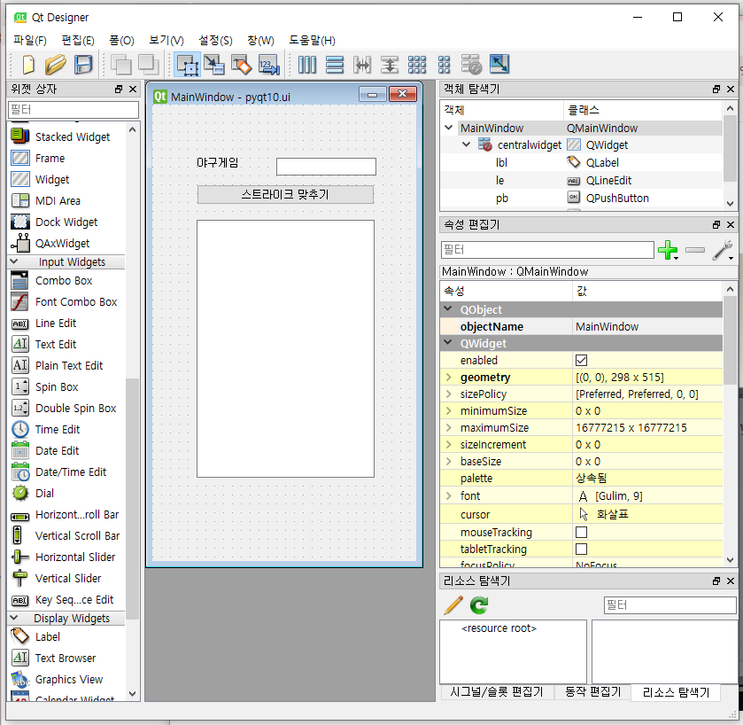
Task: Open property editor wrench configuration icon
Action: [x=722, y=250]
